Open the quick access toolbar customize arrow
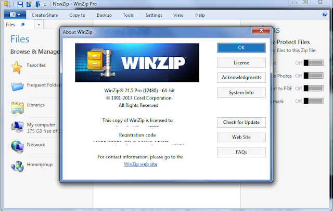The width and height of the screenshot is (333, 211). coord(45,5)
